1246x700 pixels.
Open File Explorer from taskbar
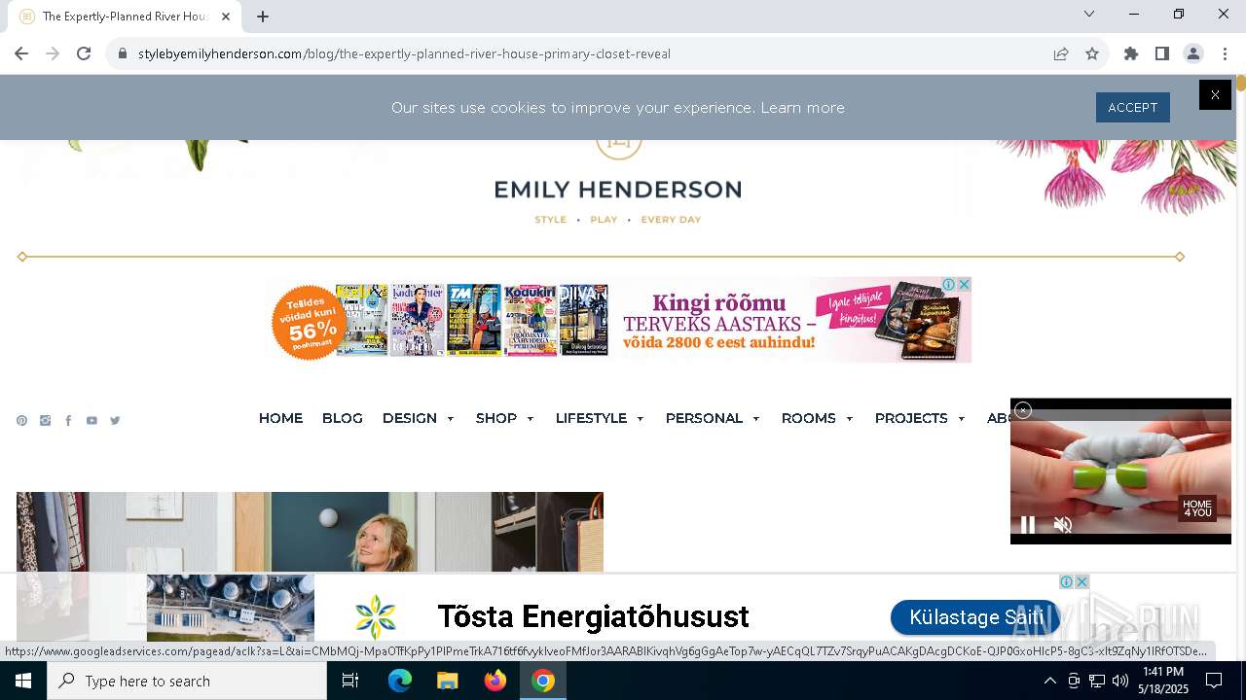coord(448,681)
